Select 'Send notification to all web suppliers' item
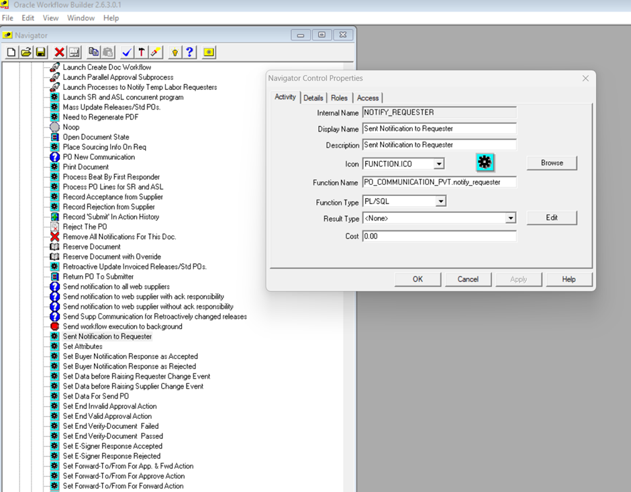 pyautogui.click(x=116, y=287)
